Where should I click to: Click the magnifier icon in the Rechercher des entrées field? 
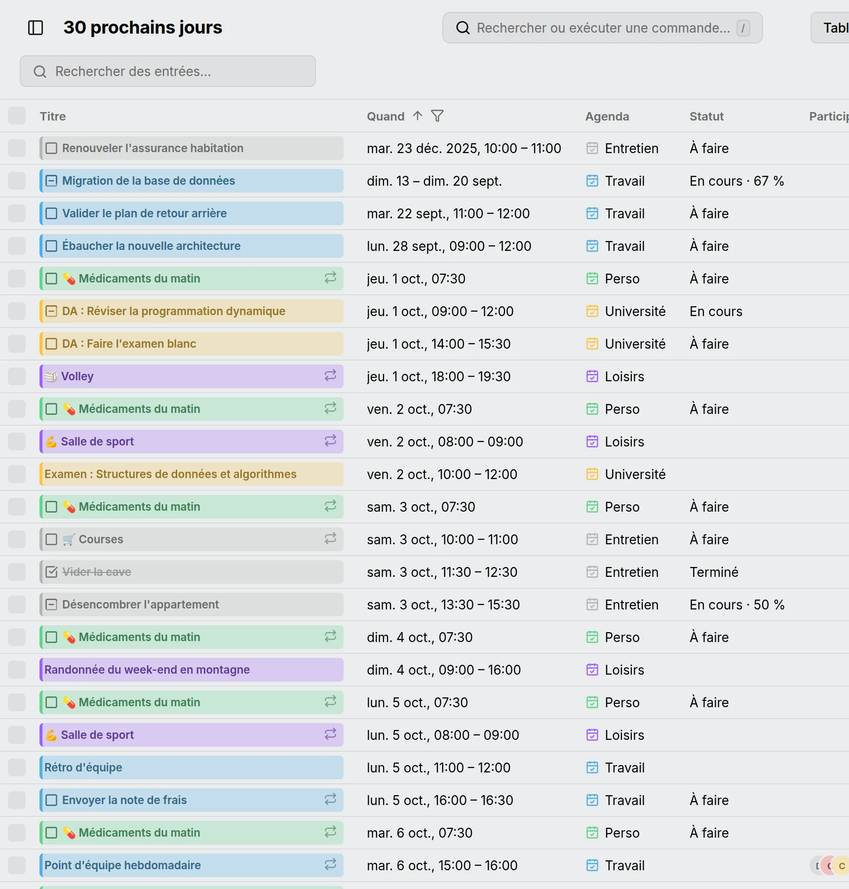tap(40, 72)
